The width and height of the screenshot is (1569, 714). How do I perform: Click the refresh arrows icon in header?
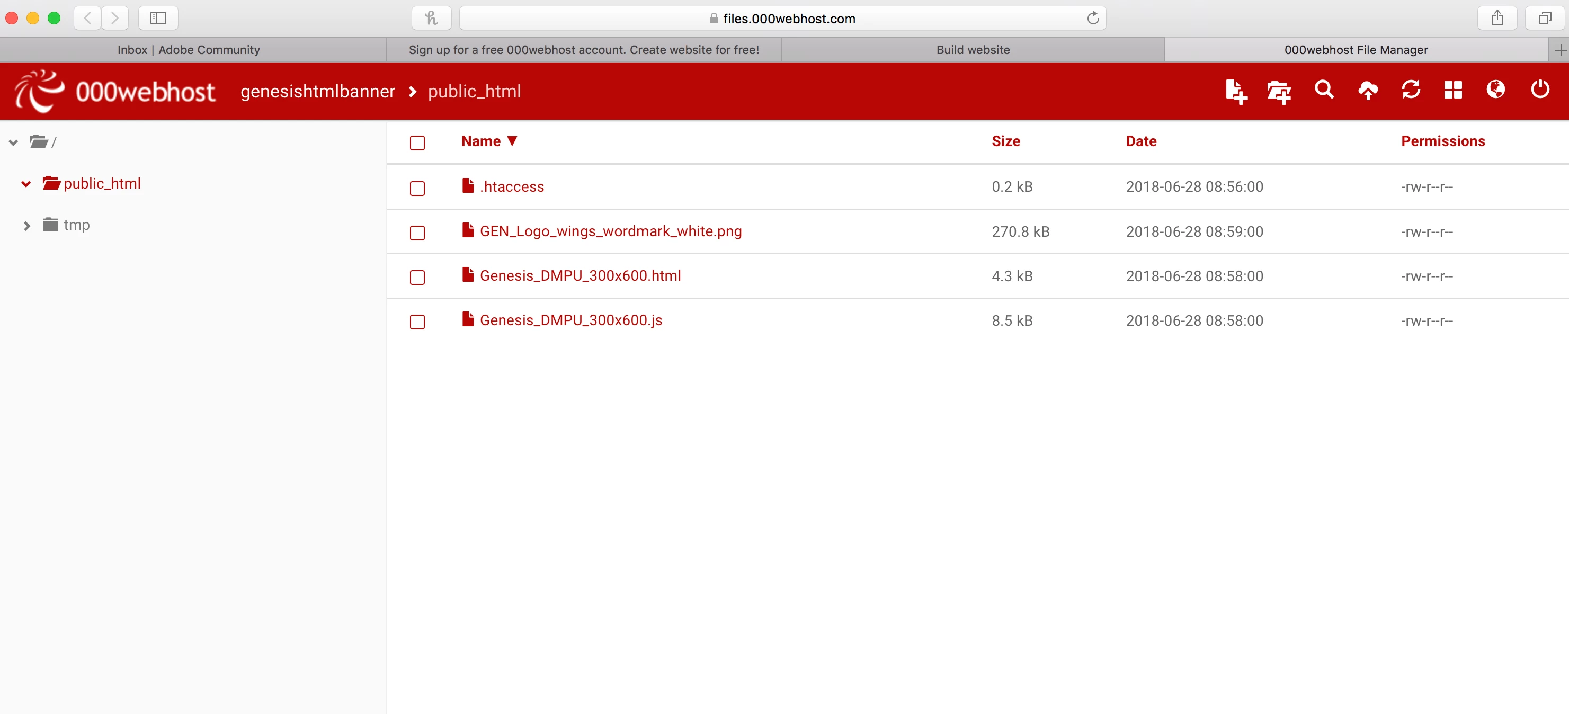[x=1411, y=90]
